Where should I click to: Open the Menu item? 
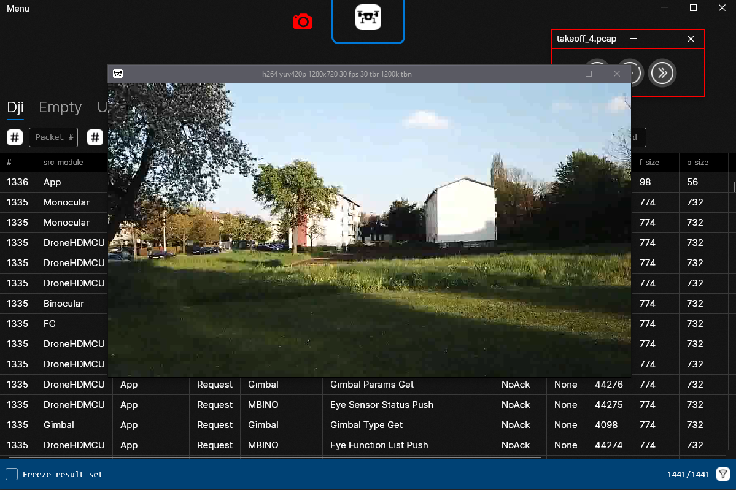pos(18,9)
